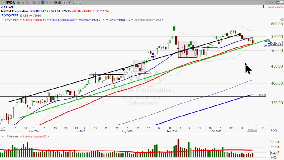Open the chart color palette icon
Screen dimensions: 284x160
(282, 20)
